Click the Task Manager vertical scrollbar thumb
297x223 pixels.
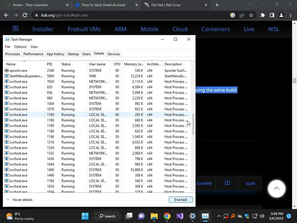[x=193, y=124]
